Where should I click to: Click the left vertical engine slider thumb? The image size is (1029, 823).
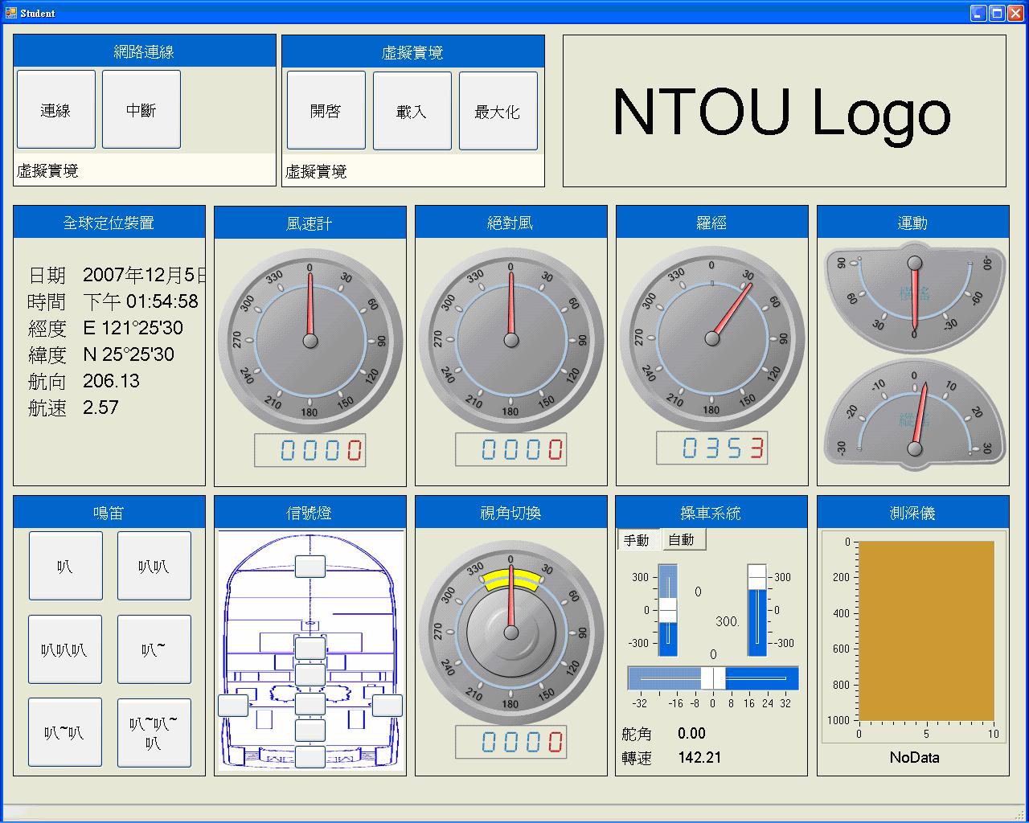click(x=668, y=610)
